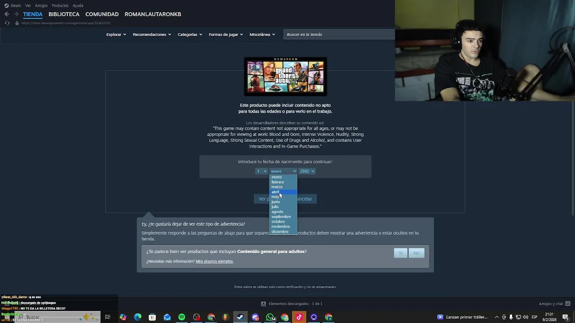Screen dimensions: 575x323
Task: Pick junio in the month list
Action: (283, 202)
